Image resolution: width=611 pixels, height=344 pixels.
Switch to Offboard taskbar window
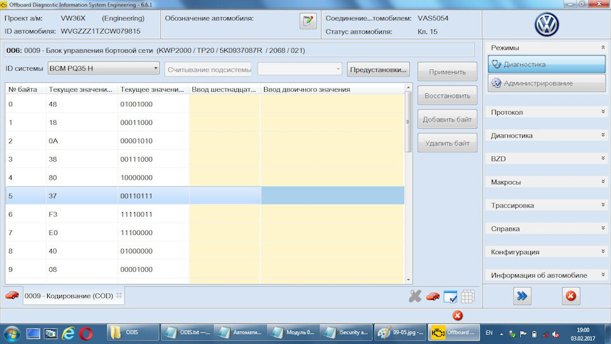(x=454, y=333)
